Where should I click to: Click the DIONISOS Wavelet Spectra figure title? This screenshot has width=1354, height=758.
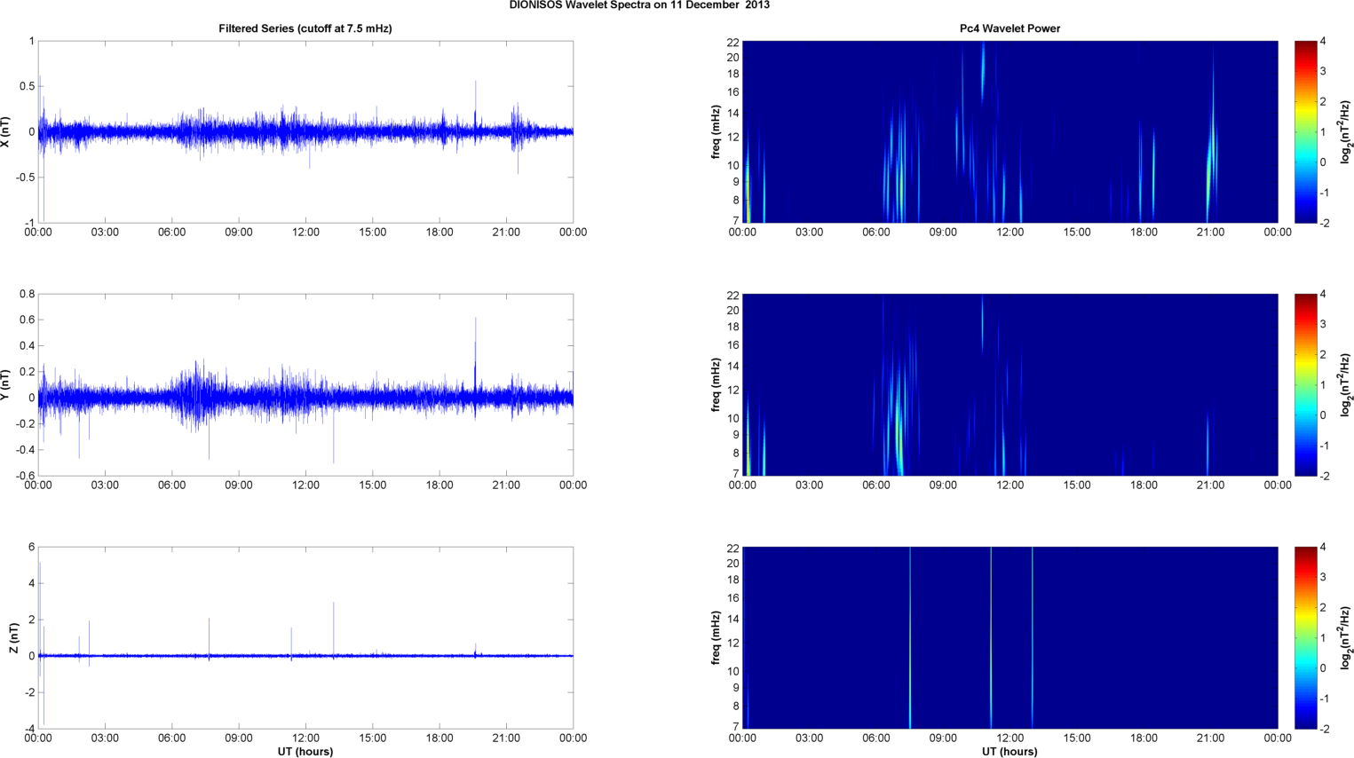[x=639, y=5]
